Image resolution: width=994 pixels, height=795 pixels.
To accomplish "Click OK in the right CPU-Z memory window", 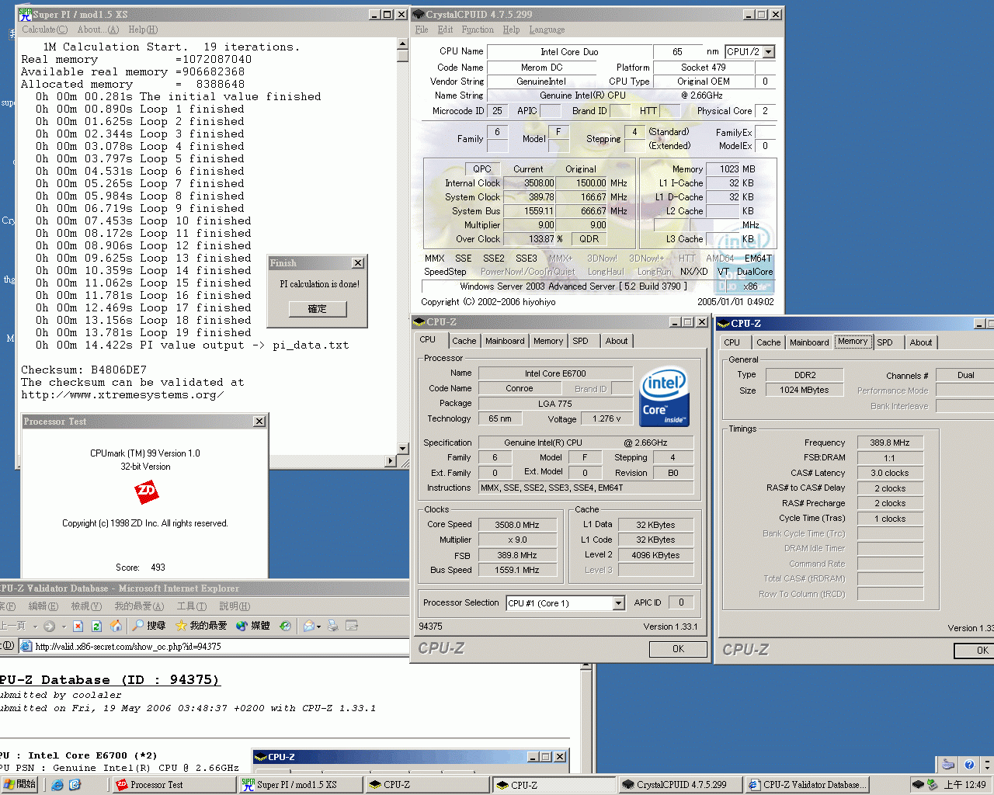I will (975, 651).
